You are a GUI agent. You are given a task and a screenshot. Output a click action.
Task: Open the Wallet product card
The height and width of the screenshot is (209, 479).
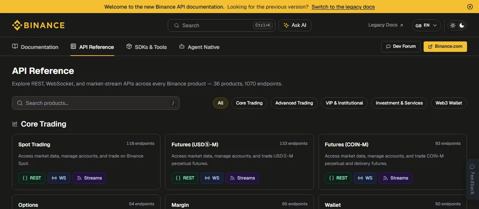393,202
